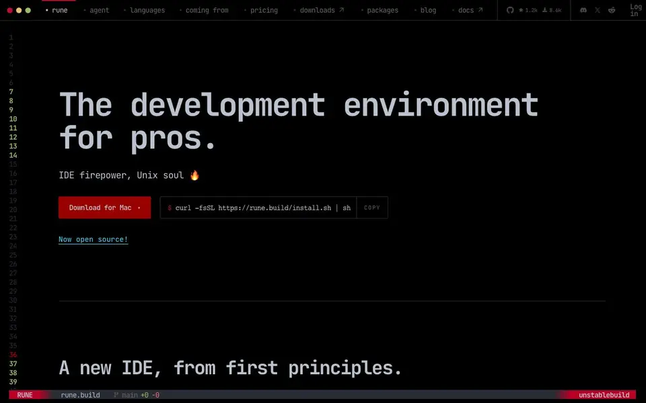Follow the Now open source! link
This screenshot has height=403, width=646.
click(93, 239)
